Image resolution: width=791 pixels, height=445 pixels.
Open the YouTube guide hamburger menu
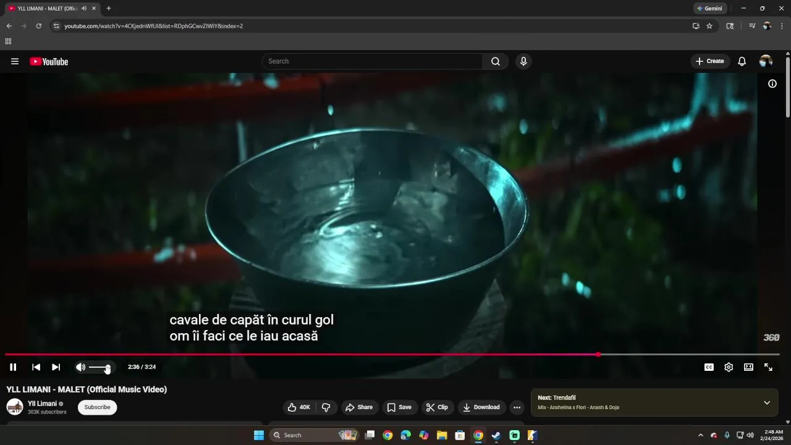(15, 61)
